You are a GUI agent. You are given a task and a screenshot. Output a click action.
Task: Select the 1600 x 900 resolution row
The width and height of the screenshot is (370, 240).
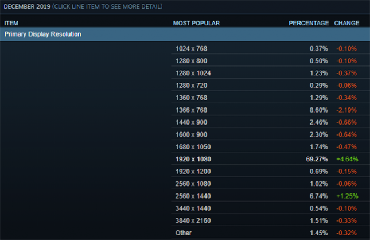point(270,134)
